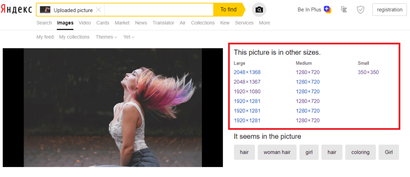Open the Services tab

pos(244,23)
